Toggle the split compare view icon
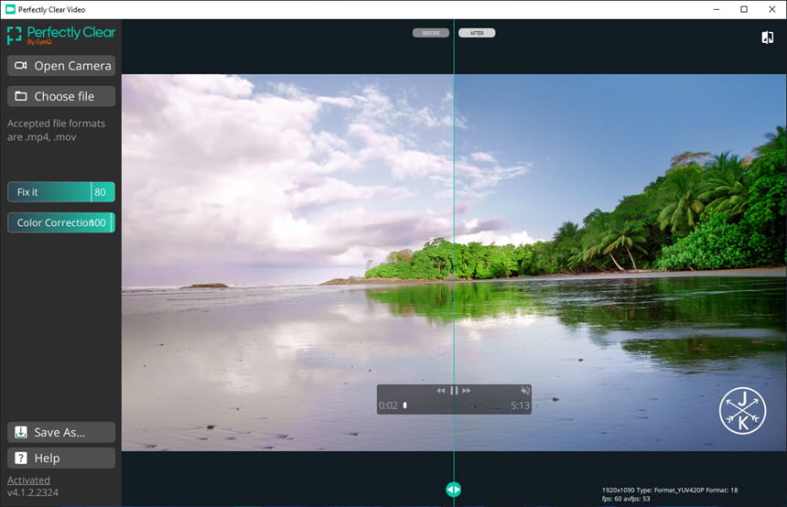 click(768, 38)
